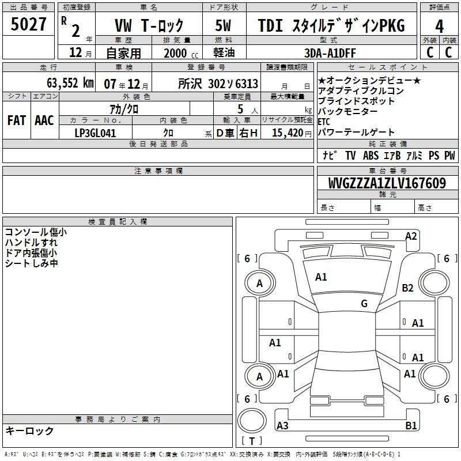
Task: Click the ナビ equipment entry
Action: (330, 155)
